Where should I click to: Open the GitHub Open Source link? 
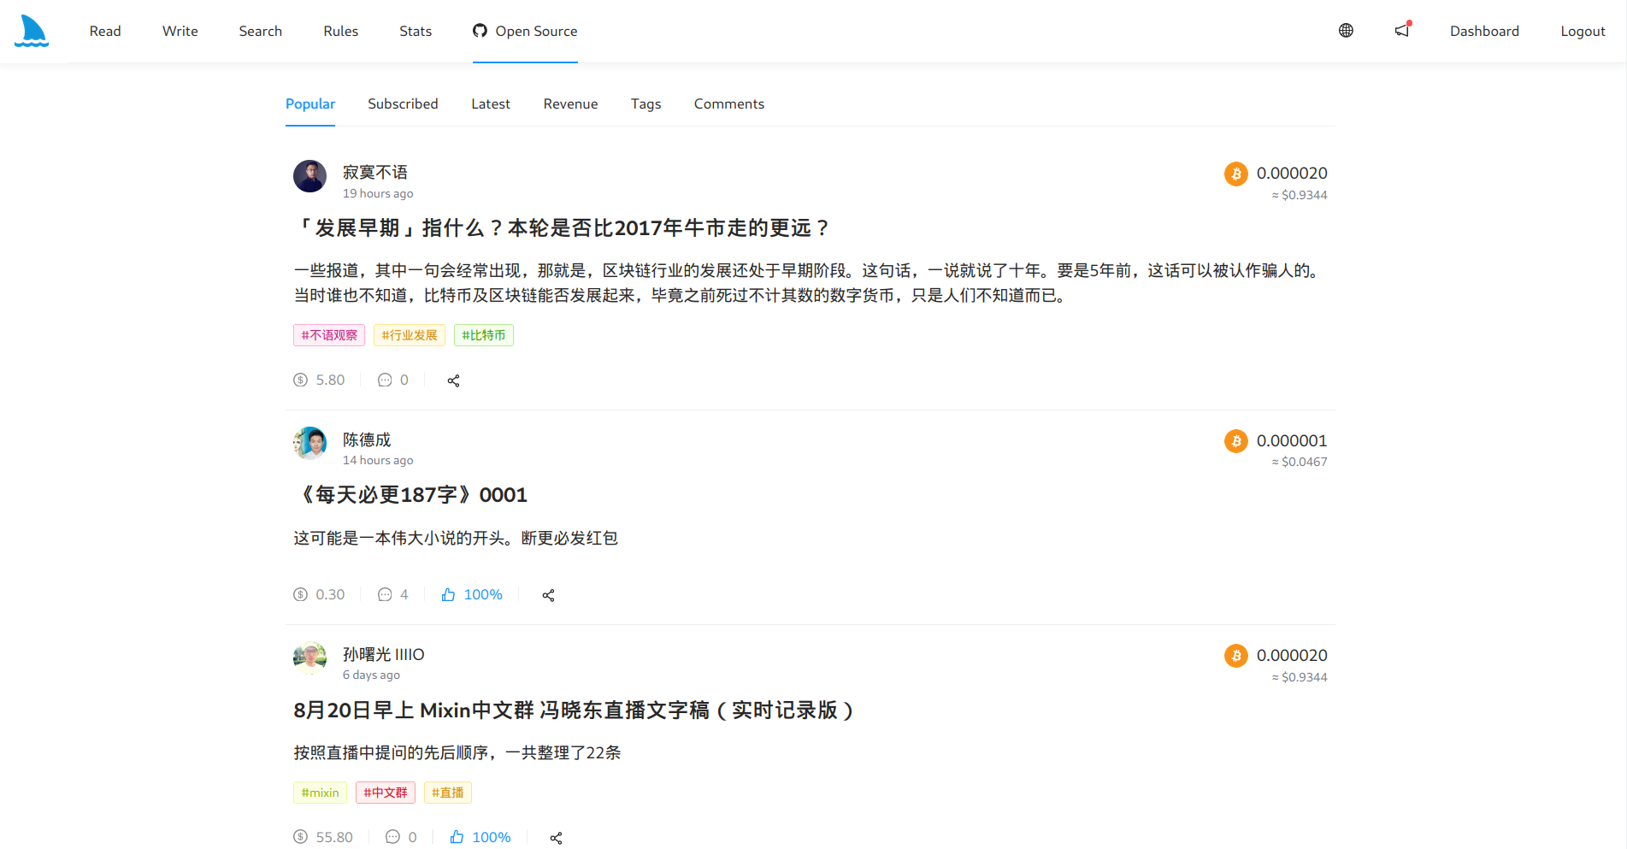click(x=525, y=32)
